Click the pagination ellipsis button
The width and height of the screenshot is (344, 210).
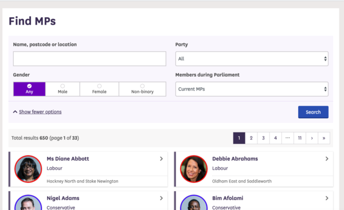288,138
